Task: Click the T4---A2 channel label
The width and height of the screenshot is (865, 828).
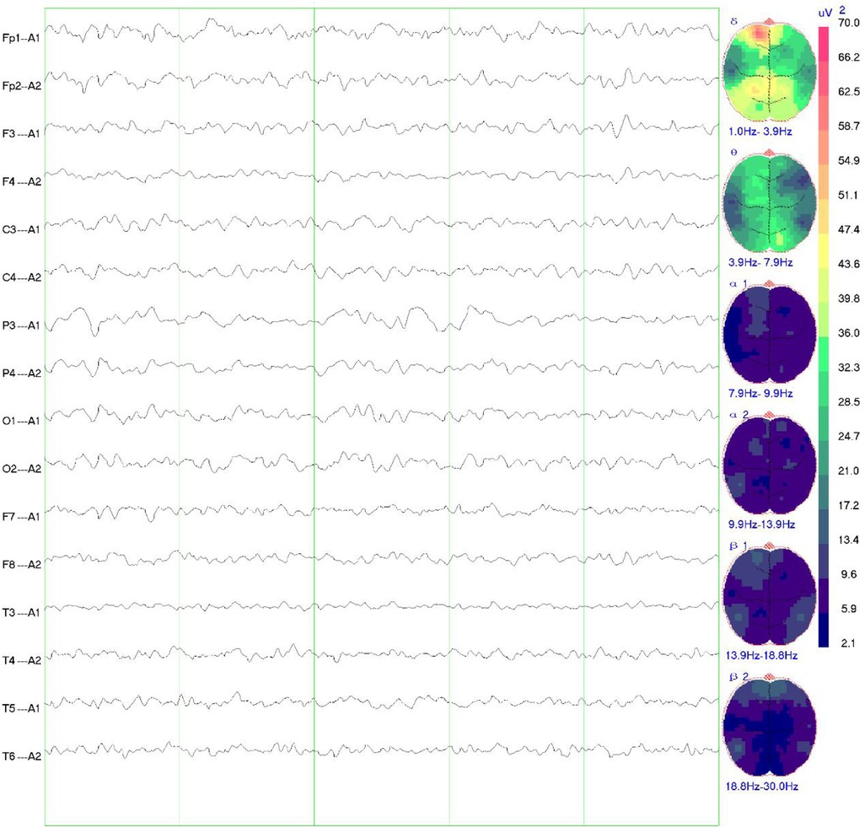Action: click(x=21, y=660)
